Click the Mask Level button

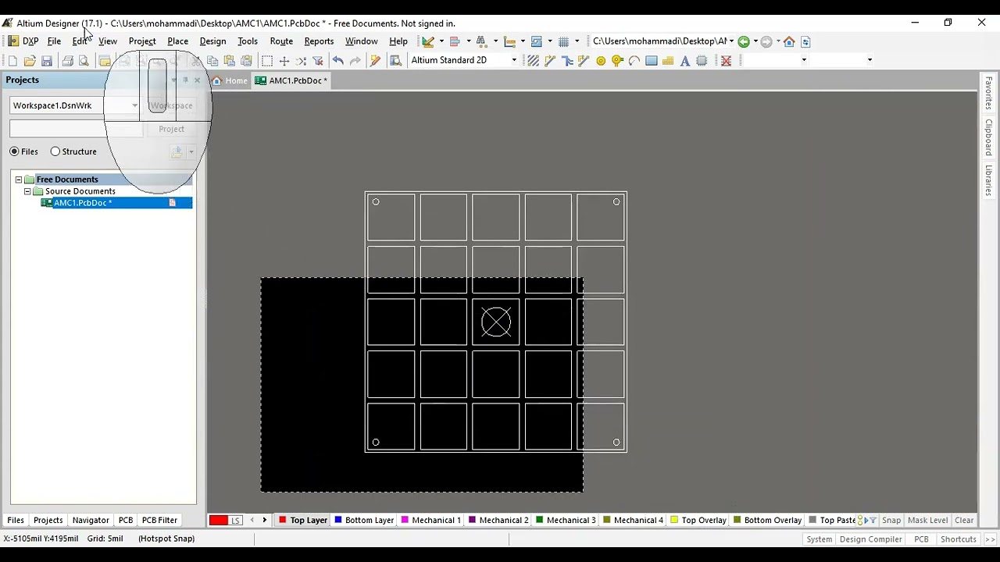click(x=927, y=521)
